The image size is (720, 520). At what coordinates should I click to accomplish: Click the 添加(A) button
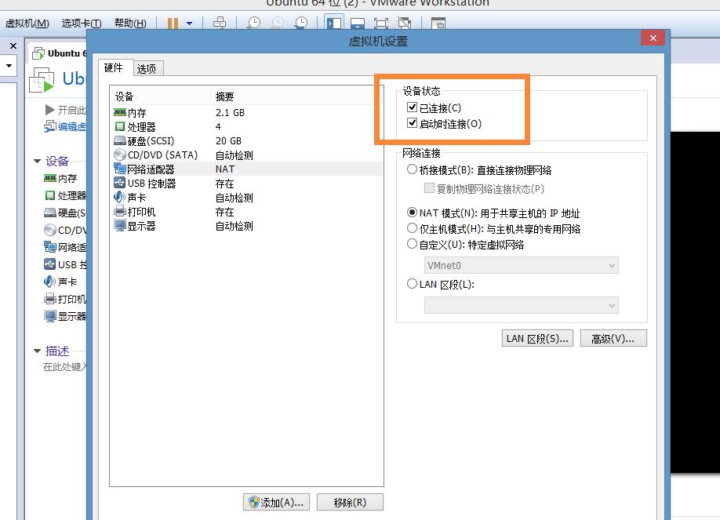pyautogui.click(x=276, y=501)
